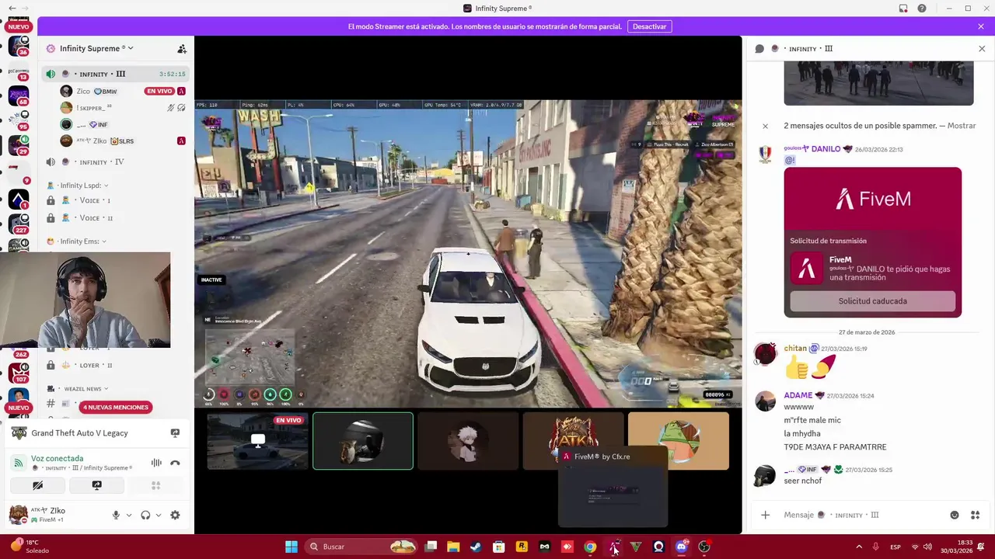Show hidden system tray icons
The image size is (995, 559).
pyautogui.click(x=859, y=547)
